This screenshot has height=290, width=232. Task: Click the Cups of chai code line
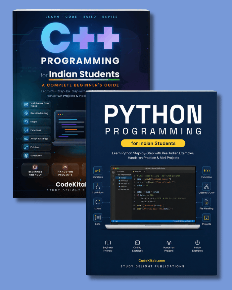(x=156, y=182)
